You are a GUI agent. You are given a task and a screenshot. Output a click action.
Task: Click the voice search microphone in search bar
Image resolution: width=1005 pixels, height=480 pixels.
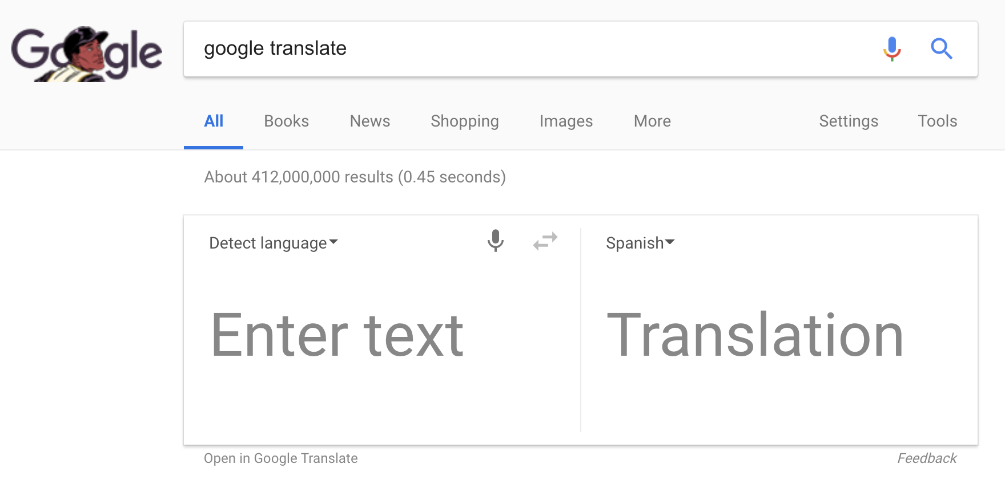click(891, 49)
